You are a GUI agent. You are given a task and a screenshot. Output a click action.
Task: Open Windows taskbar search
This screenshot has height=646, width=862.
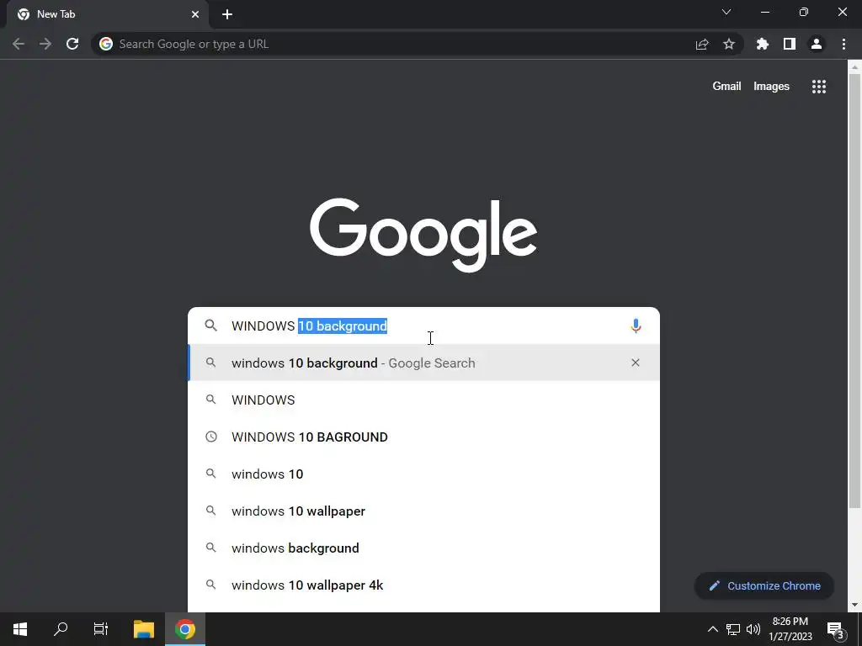pyautogui.click(x=61, y=629)
